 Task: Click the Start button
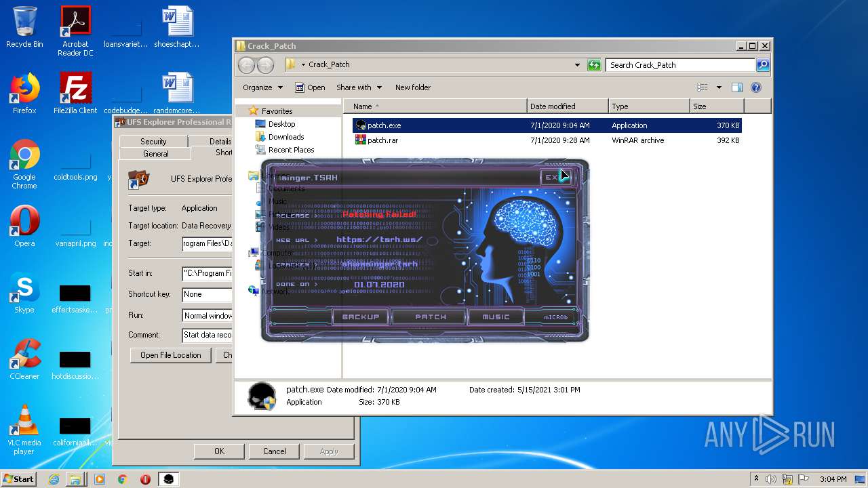pos(18,479)
